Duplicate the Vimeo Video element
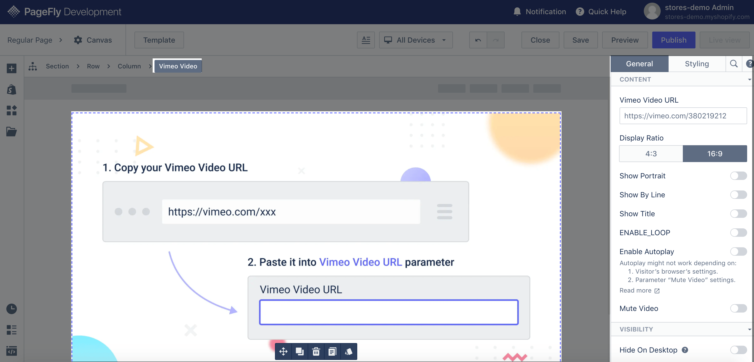754x362 pixels. coord(299,351)
